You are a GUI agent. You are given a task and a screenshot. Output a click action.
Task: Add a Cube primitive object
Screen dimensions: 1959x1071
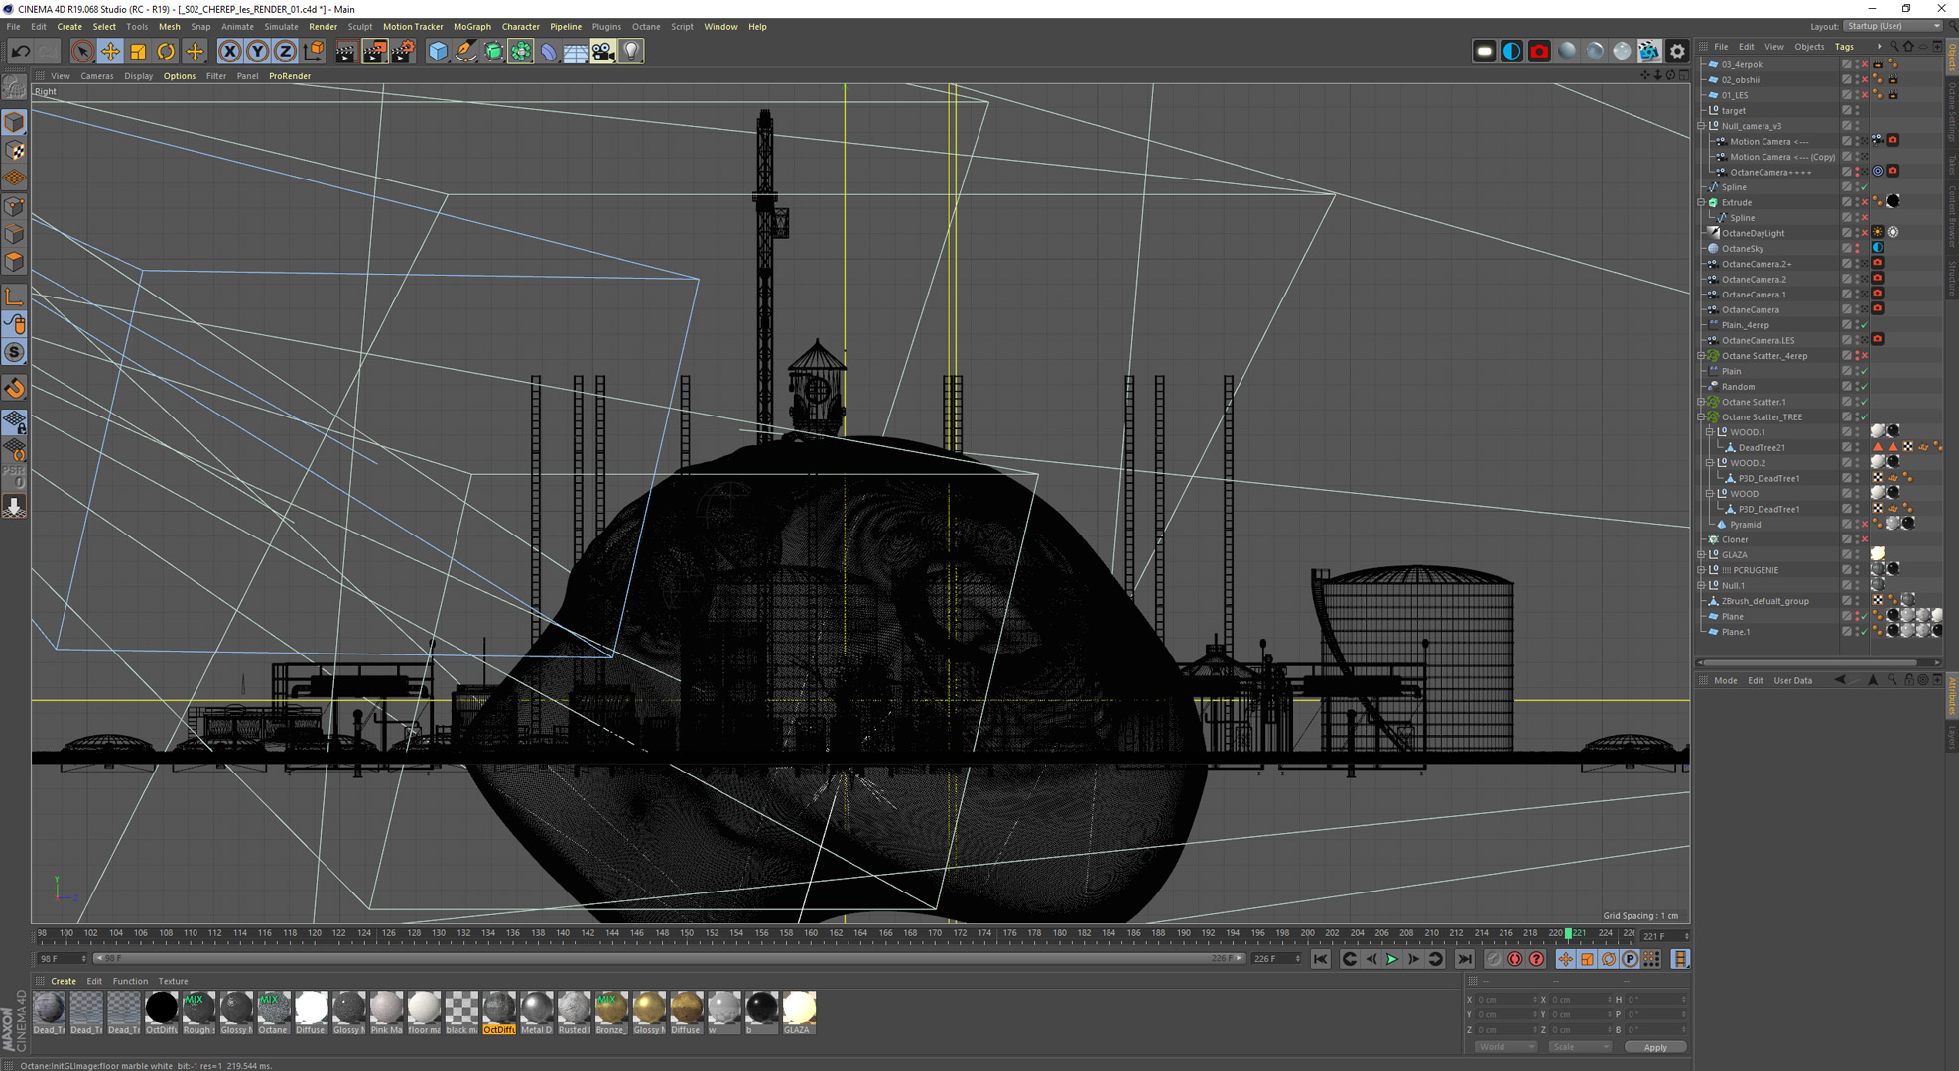pyautogui.click(x=438, y=51)
